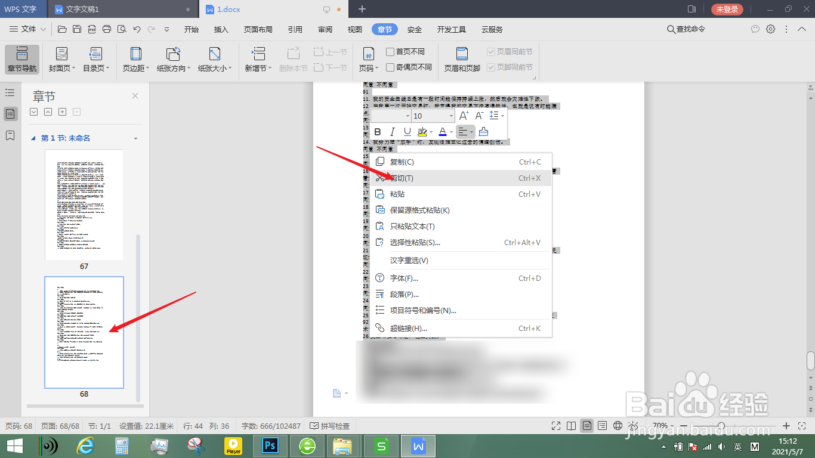Open the 封面页 cover page gallery
The image size is (815, 458).
point(62,59)
